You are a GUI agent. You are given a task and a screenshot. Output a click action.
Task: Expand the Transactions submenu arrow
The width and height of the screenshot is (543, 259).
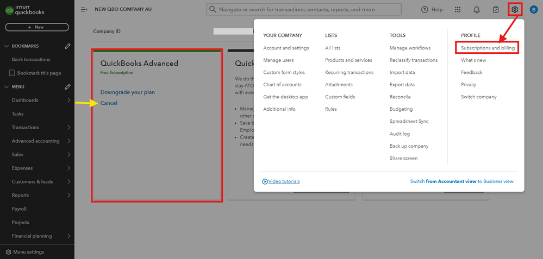pyautogui.click(x=68, y=127)
